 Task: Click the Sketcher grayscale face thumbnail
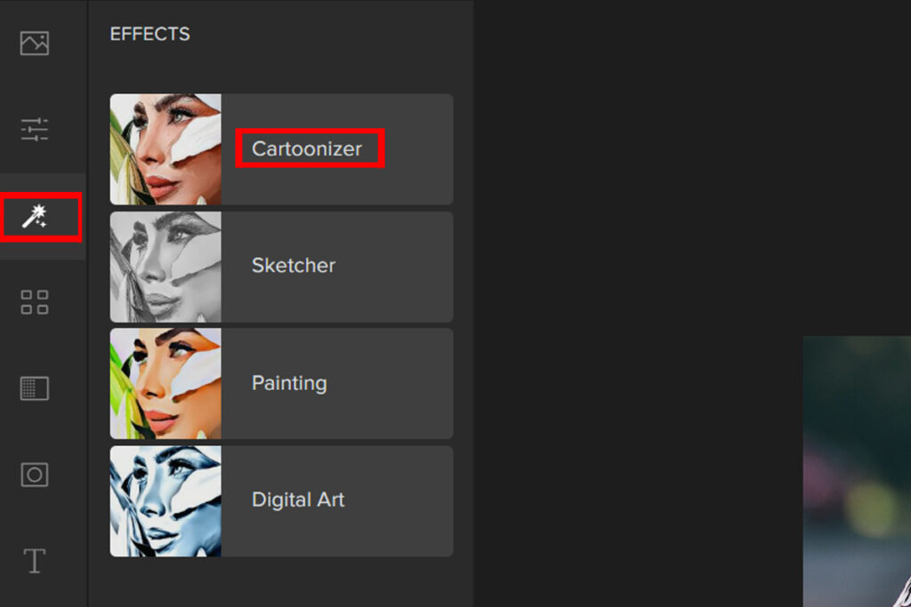pos(165,267)
